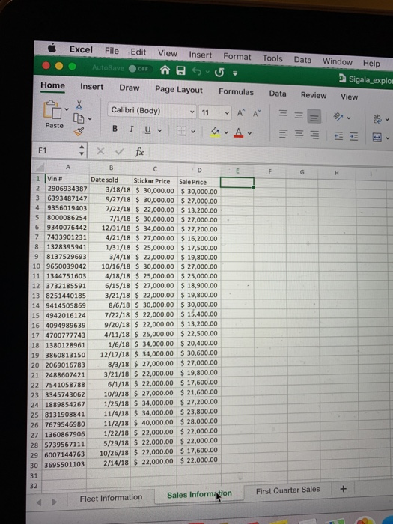The height and width of the screenshot is (524, 393).
Task: Click the Home icon in title bar
Action: (x=165, y=70)
